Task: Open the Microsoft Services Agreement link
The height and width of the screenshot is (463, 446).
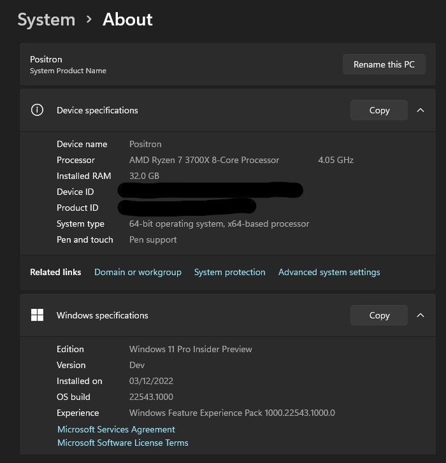Action: coord(116,430)
